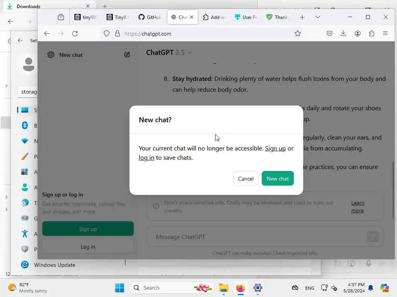Switch to the Tiny8.1 tab

(118, 17)
